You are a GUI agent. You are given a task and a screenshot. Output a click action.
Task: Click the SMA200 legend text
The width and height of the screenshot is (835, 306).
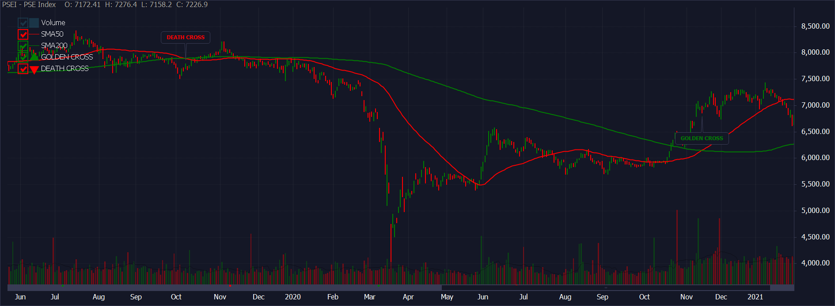click(54, 45)
